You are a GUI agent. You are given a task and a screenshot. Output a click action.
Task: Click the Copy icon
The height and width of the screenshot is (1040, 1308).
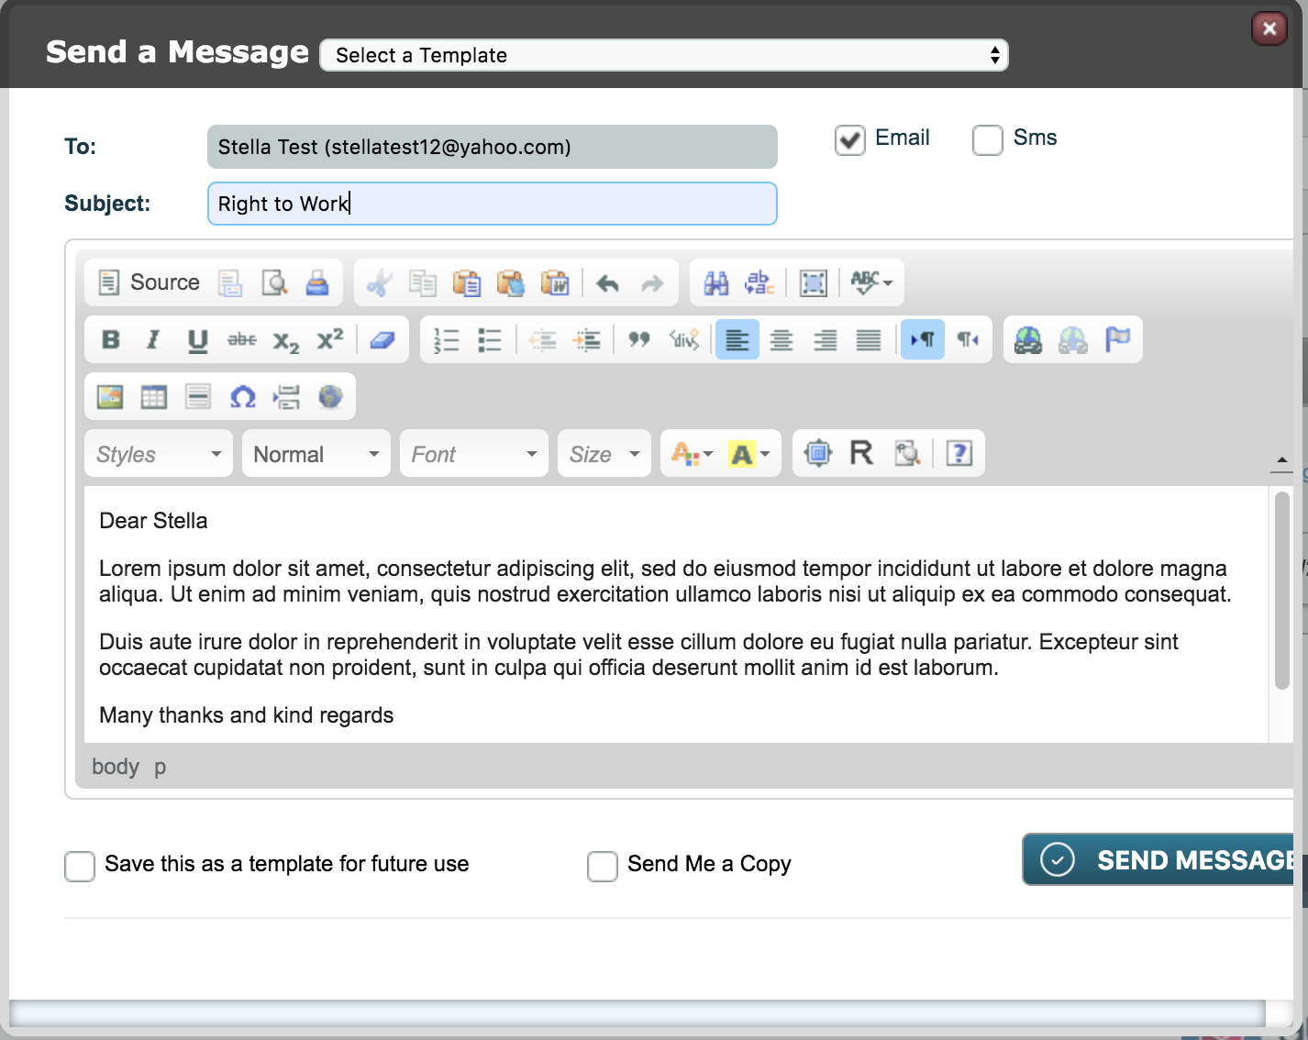point(423,282)
